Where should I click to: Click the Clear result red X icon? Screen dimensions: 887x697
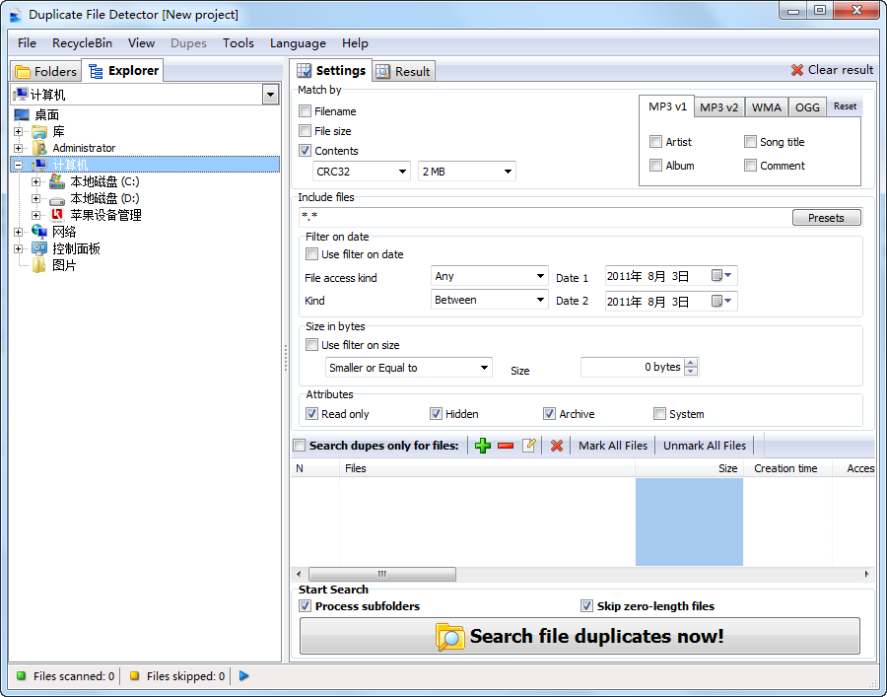[797, 70]
